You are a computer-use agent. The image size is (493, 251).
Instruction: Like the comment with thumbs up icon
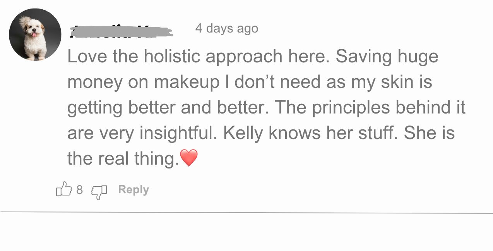(x=64, y=189)
